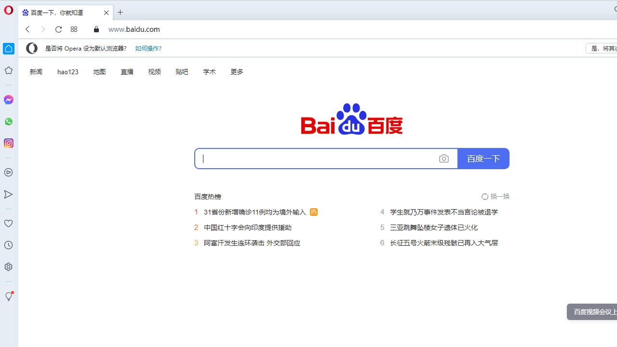Image resolution: width=617 pixels, height=347 pixels.
Task: Click the hao123 navigation item
Action: coord(67,71)
